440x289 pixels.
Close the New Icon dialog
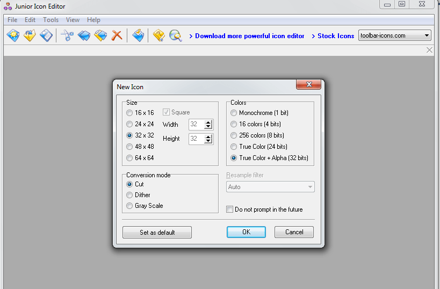(309, 84)
